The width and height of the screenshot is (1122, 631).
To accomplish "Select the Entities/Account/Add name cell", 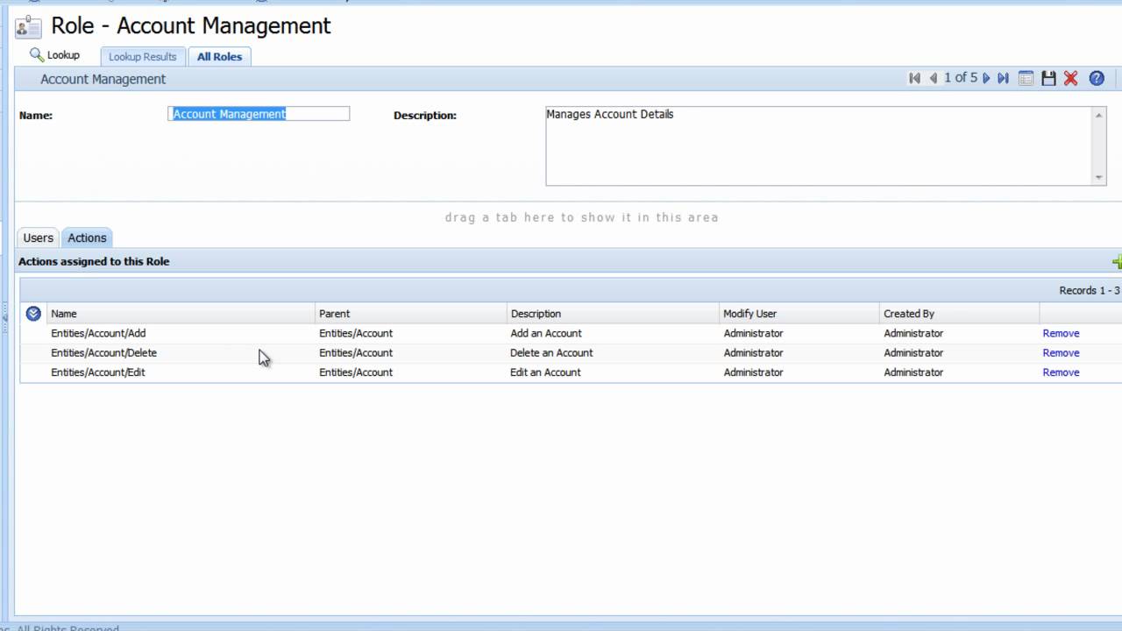I will click(98, 333).
